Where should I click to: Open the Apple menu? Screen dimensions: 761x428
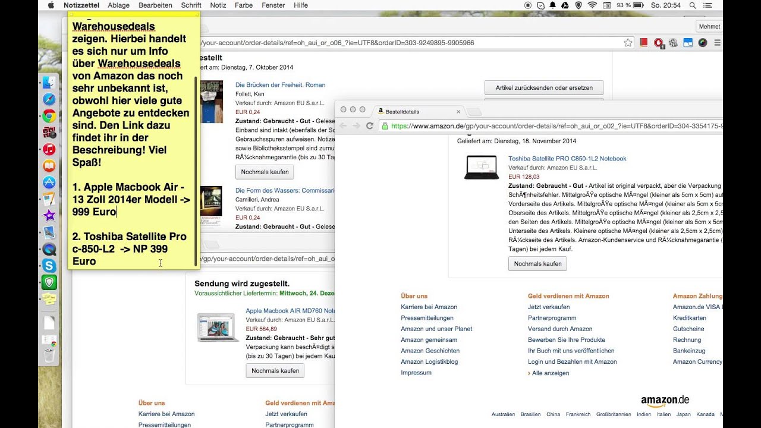tap(51, 5)
